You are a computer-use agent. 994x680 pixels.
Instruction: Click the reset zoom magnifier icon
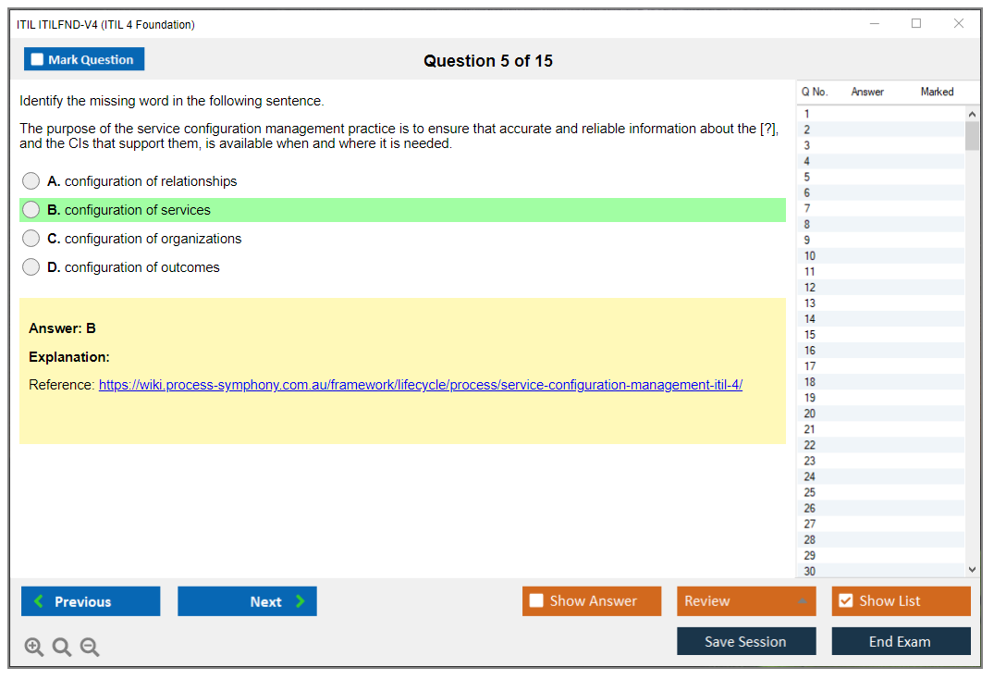coord(62,648)
